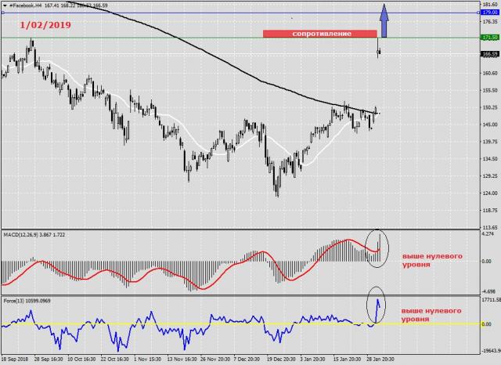Select the 179.00 blue price level tag
The image size is (501, 365).
tap(489, 13)
